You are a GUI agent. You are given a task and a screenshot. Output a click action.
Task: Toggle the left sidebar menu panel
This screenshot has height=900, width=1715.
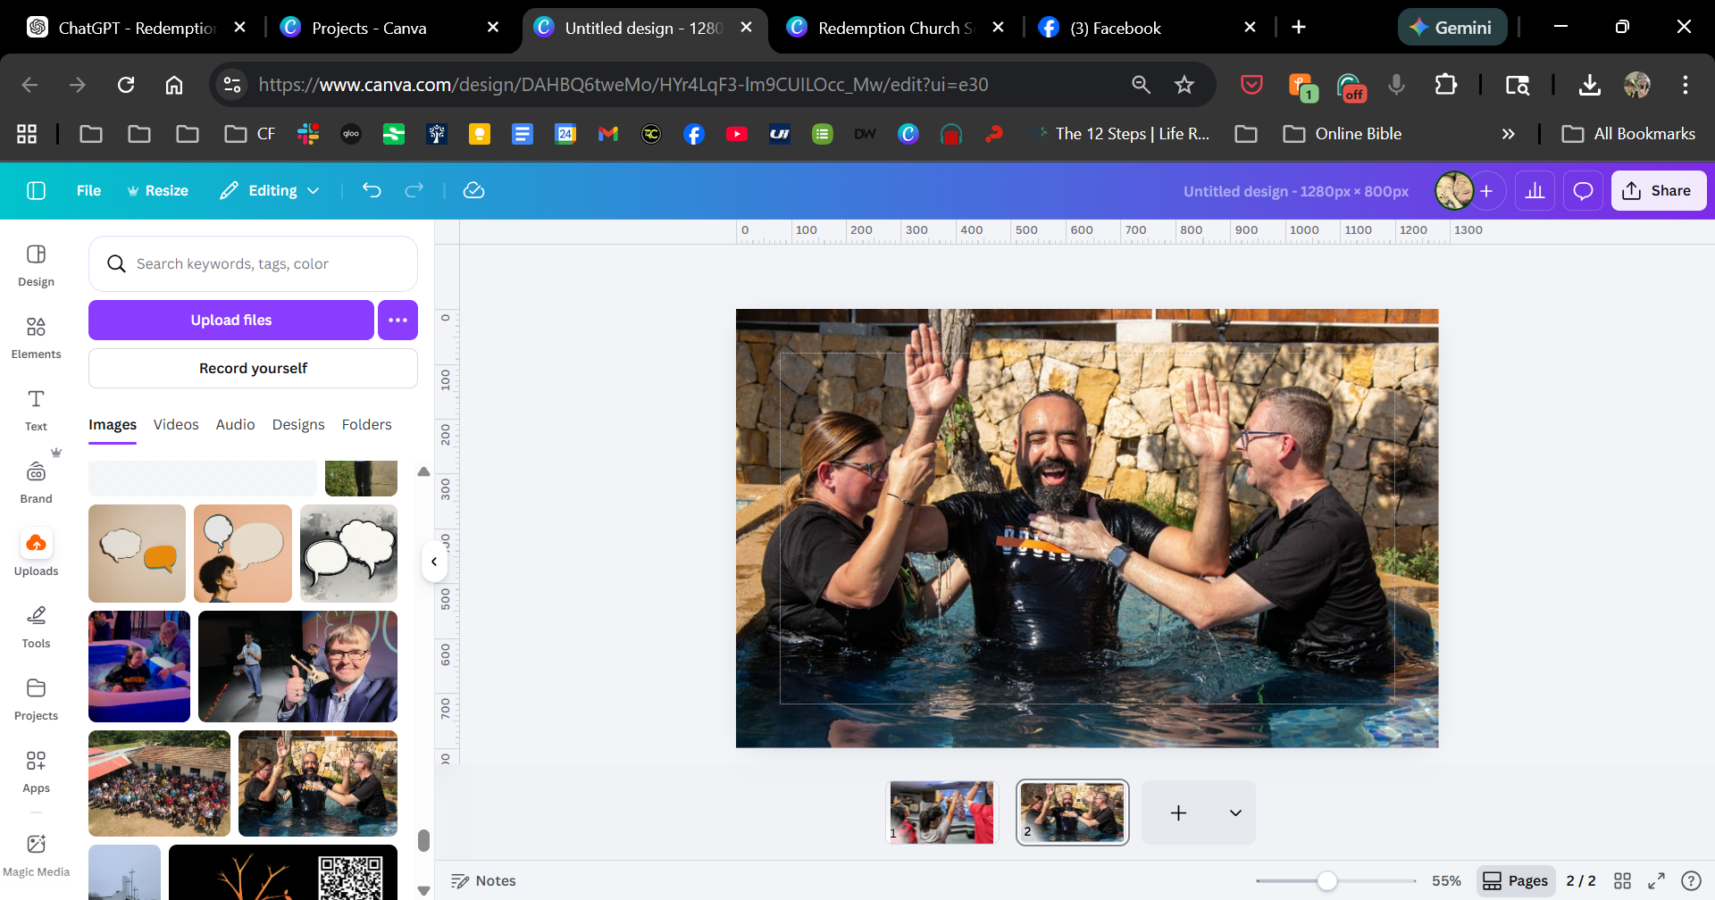tap(36, 190)
